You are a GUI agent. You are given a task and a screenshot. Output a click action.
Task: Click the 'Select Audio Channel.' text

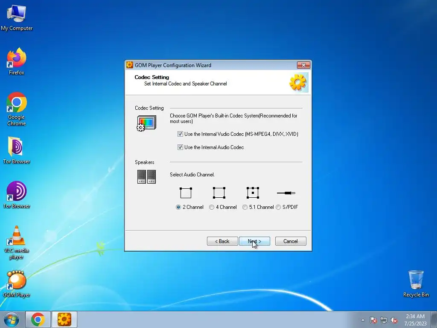coord(192,175)
